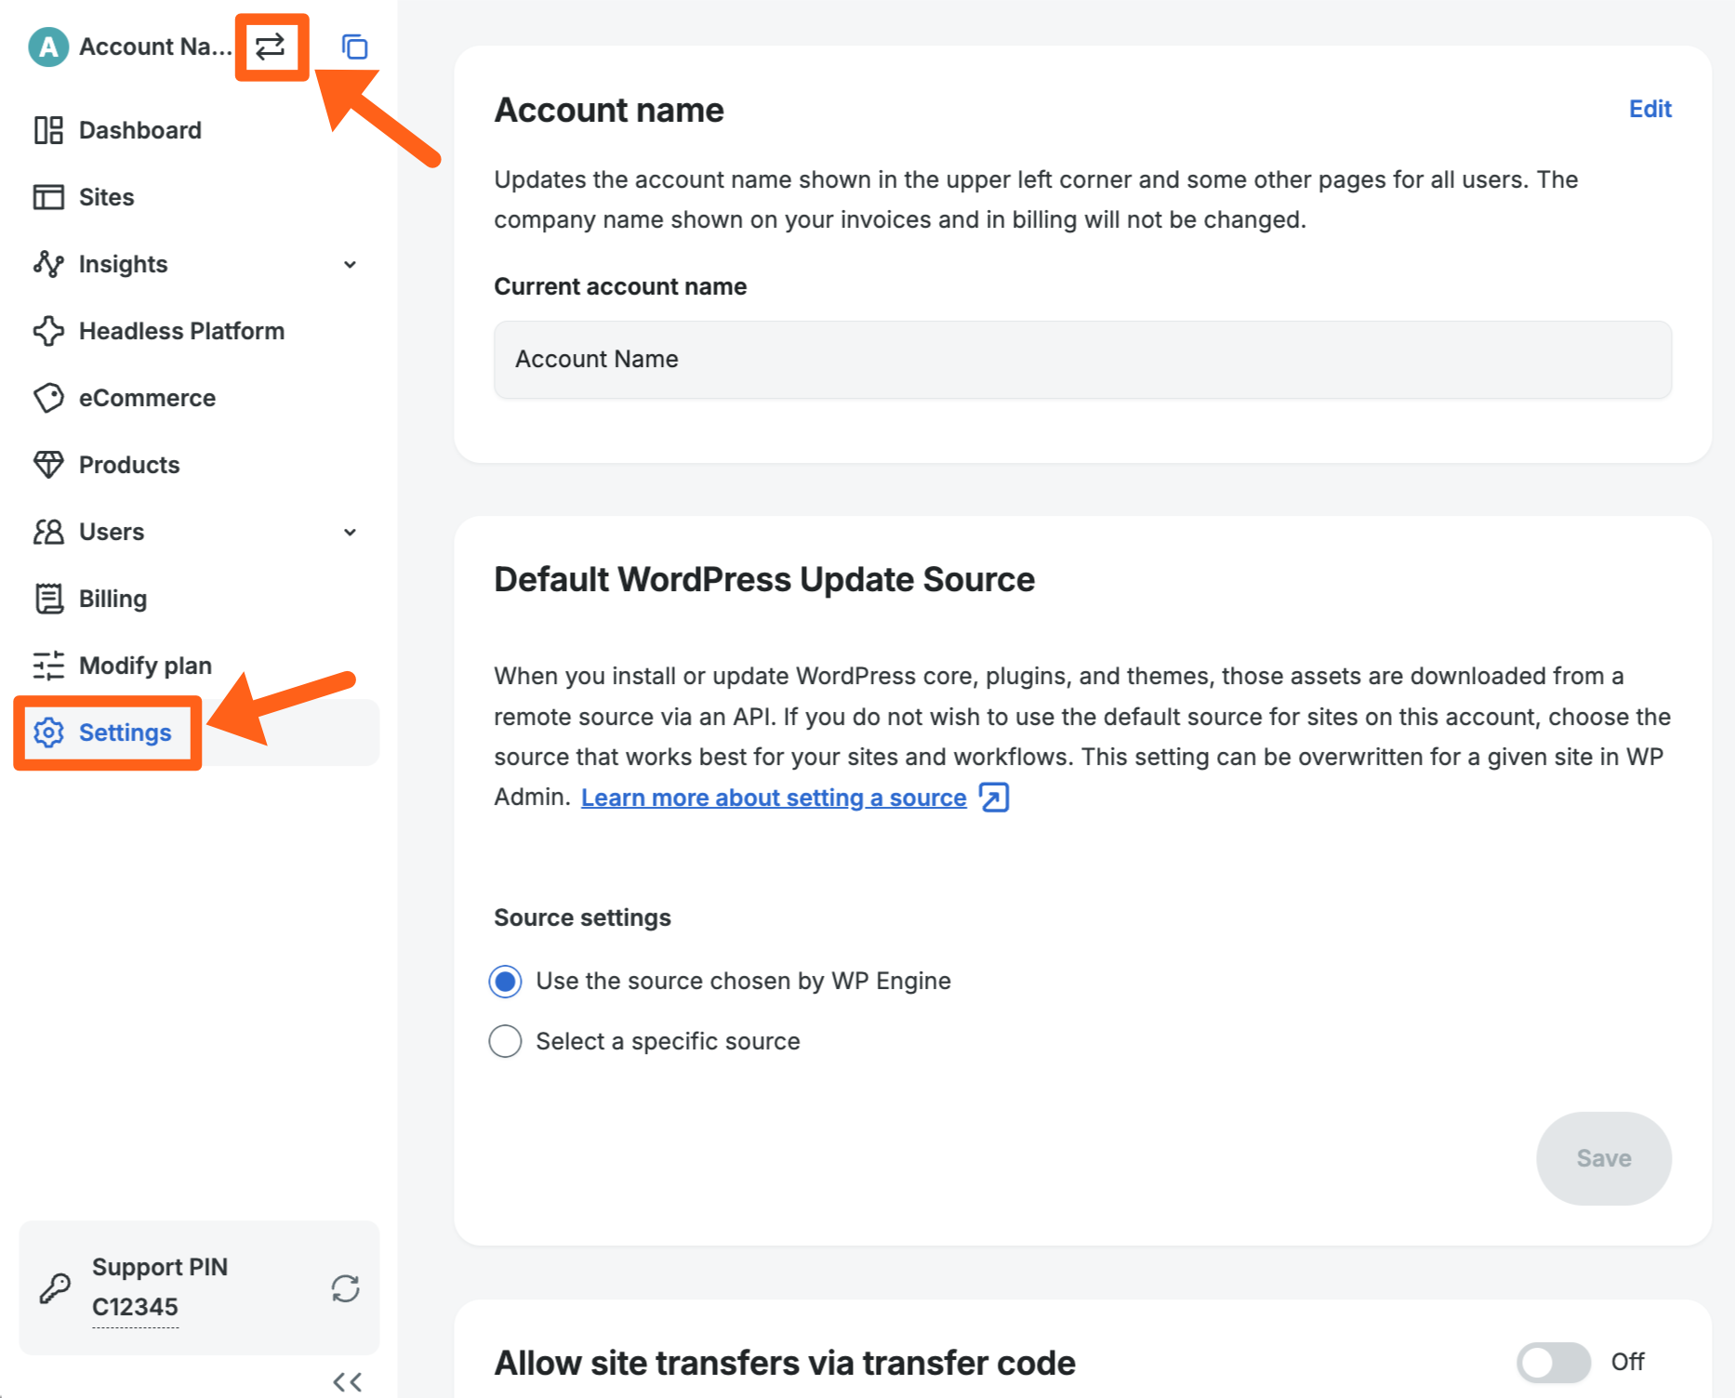Select 'Use the source chosen by WP Engine'
Viewport: 1735px width, 1398px height.
click(506, 982)
